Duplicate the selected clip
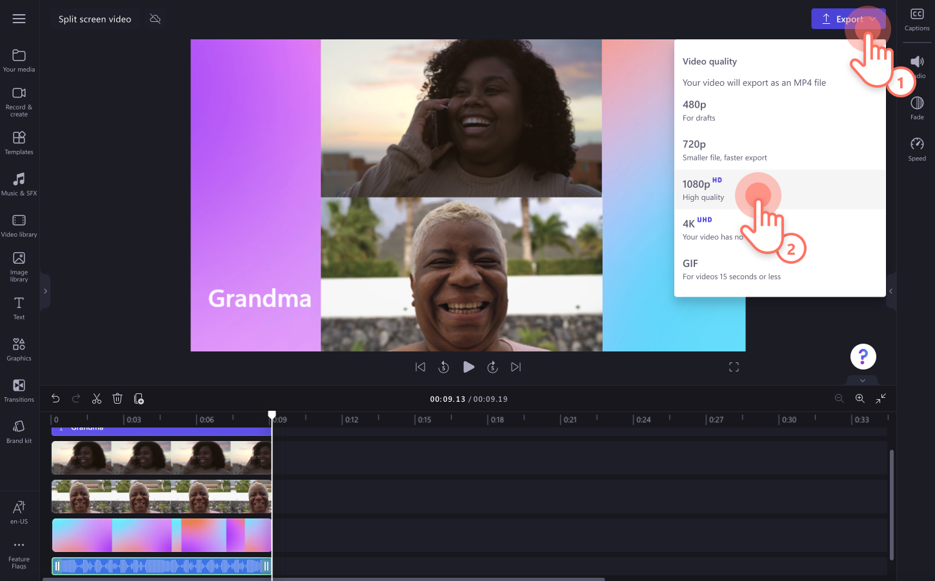Viewport: 935px width, 581px height. (x=139, y=399)
